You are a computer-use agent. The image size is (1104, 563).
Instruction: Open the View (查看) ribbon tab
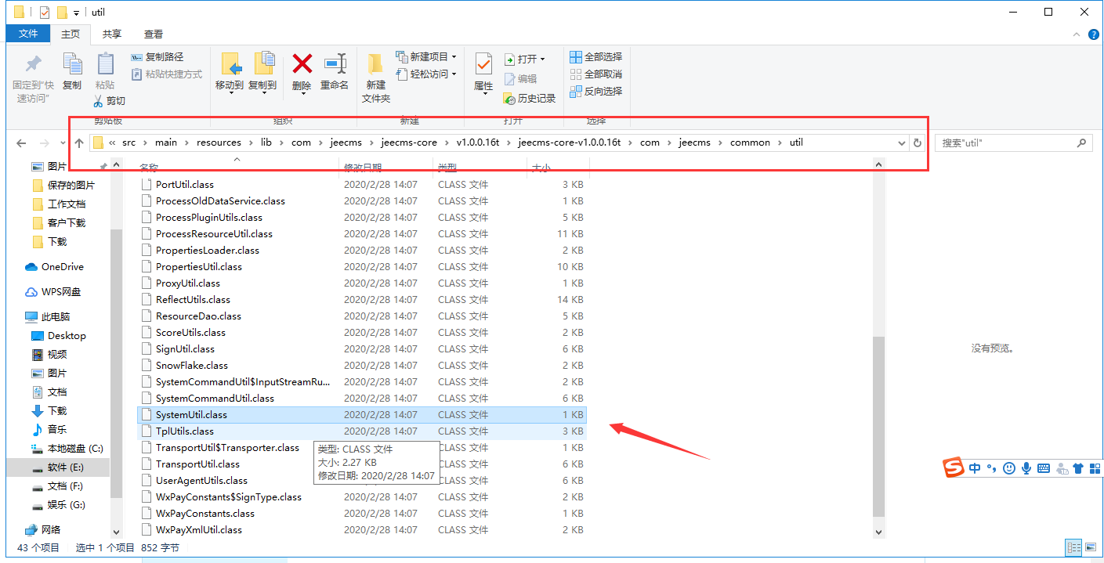coord(154,34)
